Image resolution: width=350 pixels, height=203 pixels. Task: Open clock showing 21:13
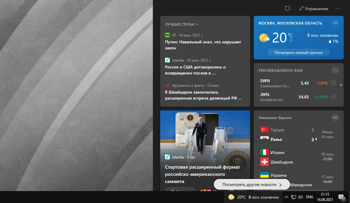(325, 197)
